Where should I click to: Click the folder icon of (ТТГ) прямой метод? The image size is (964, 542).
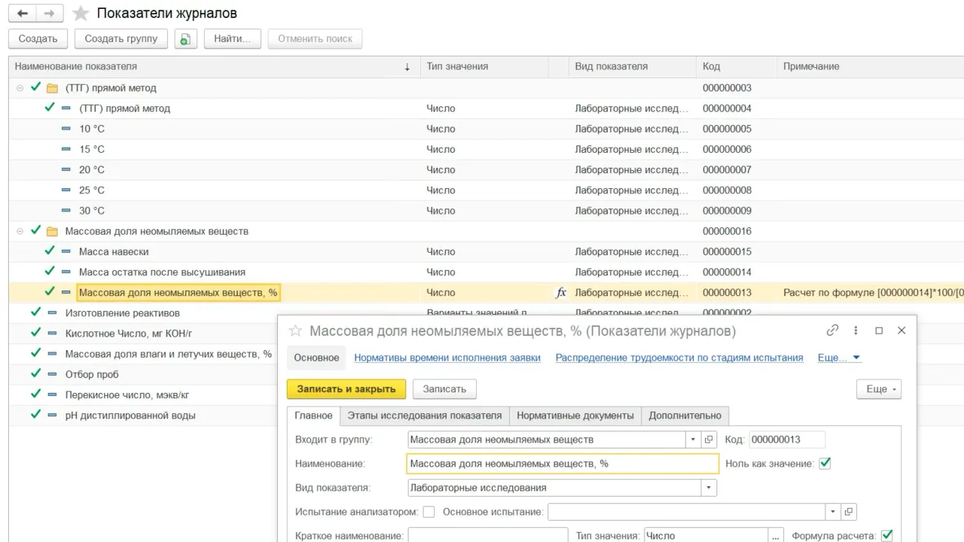52,88
